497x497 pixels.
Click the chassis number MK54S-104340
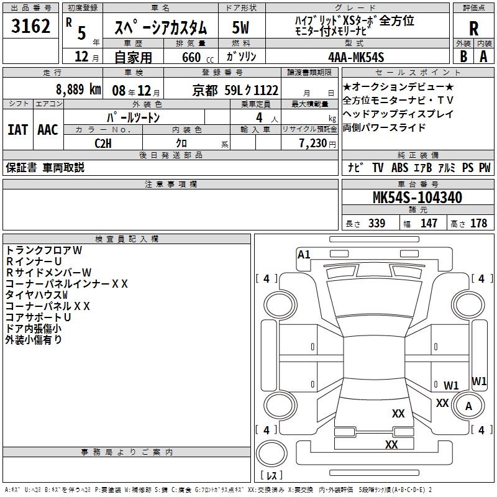pyautogui.click(x=417, y=198)
